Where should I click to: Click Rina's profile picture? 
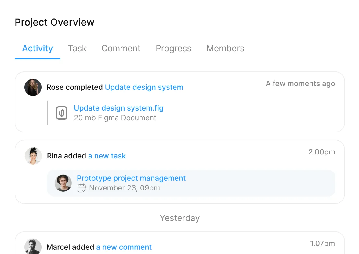[33, 156]
